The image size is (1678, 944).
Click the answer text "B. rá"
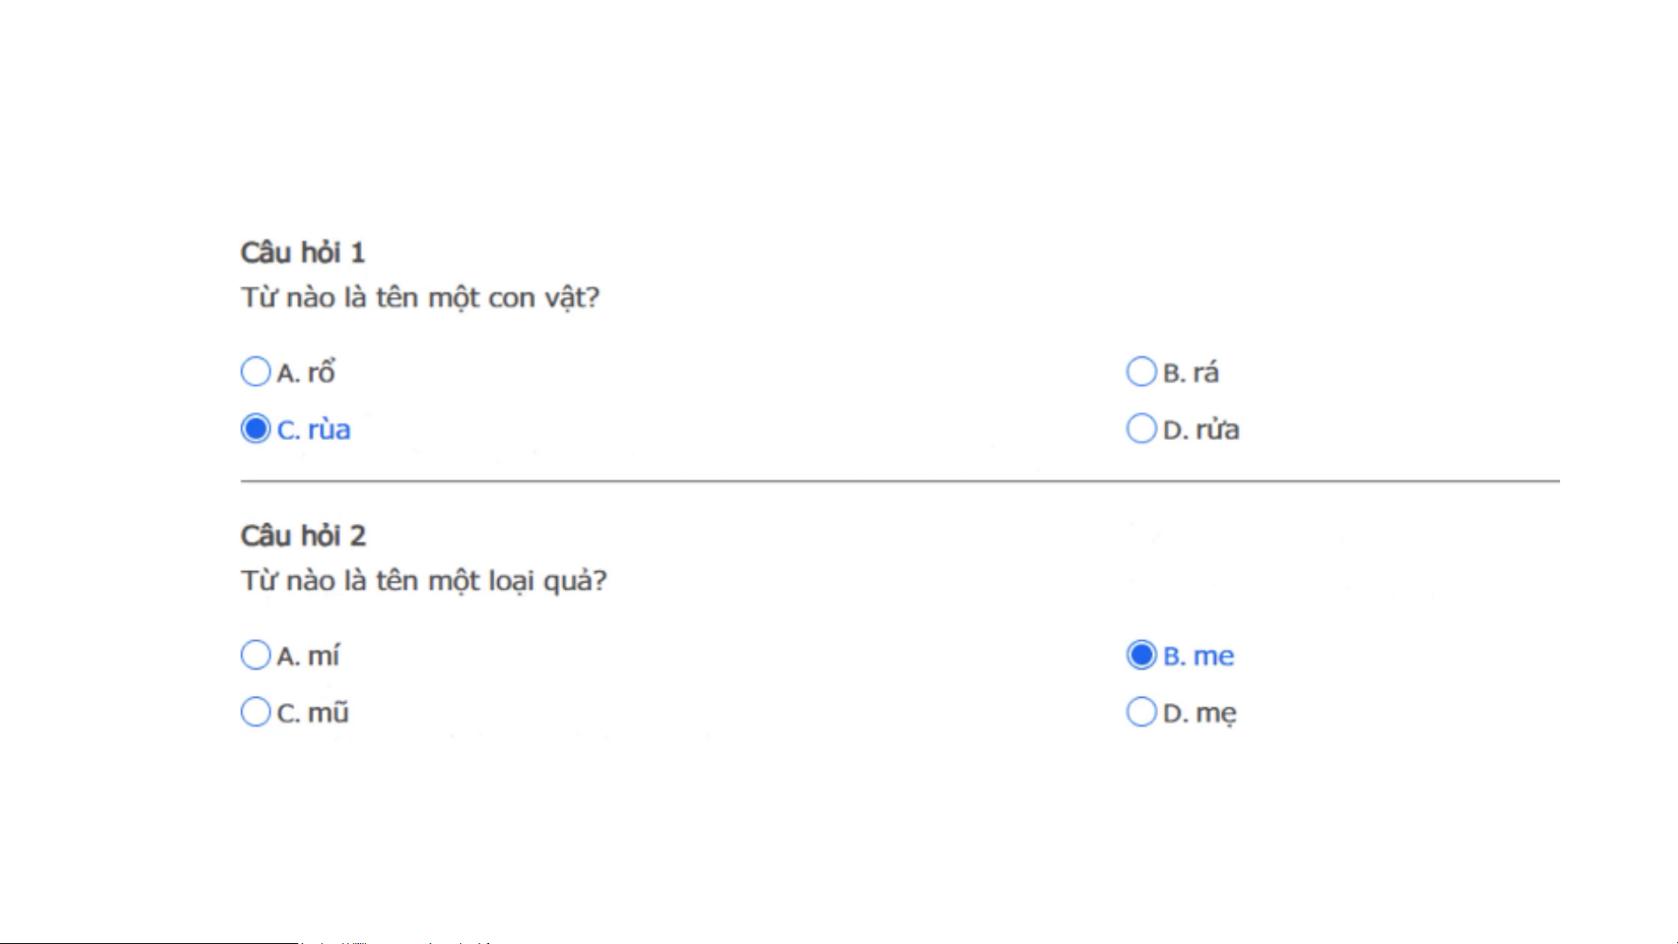coord(1191,373)
